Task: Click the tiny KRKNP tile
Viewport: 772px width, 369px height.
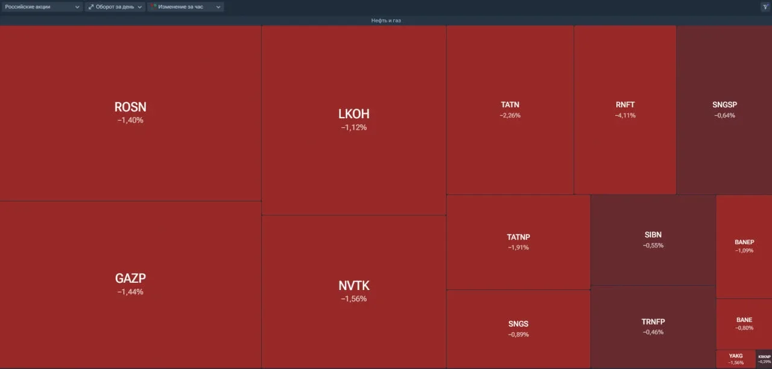Action: click(764, 359)
